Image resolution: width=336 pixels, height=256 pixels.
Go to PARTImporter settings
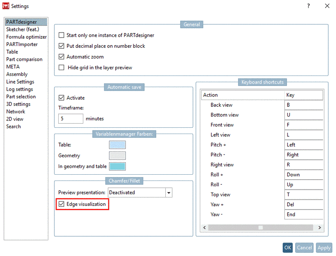pyautogui.click(x=26, y=44)
